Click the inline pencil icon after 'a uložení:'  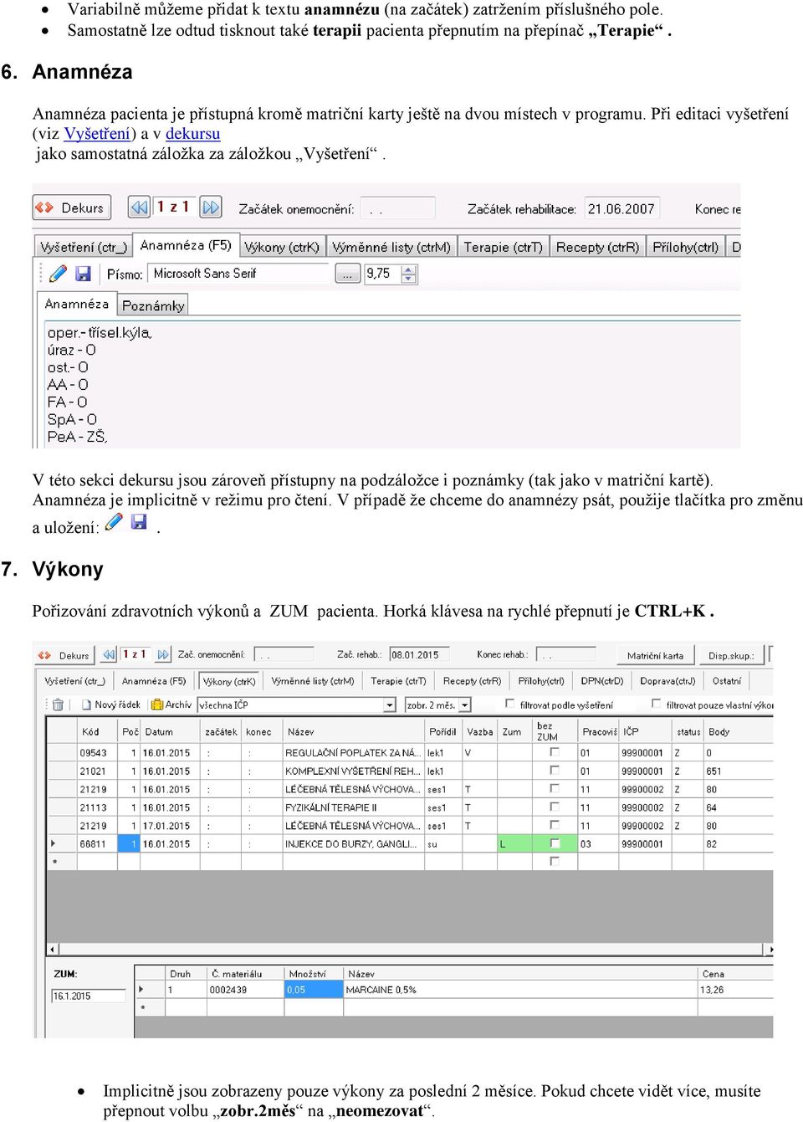(114, 522)
